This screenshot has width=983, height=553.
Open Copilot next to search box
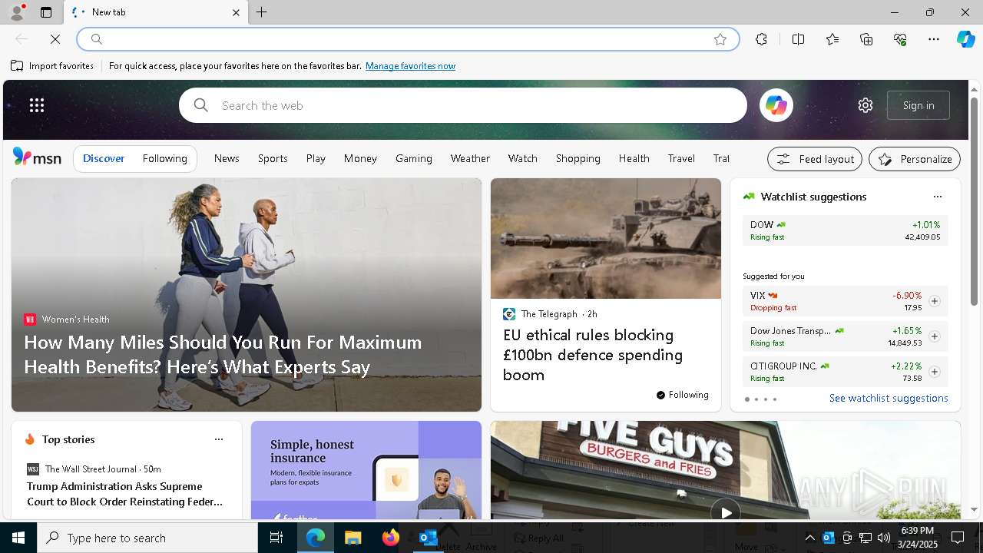[776, 105]
